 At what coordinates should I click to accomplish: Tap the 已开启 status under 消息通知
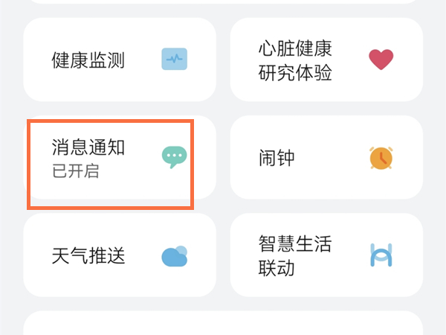tap(75, 170)
